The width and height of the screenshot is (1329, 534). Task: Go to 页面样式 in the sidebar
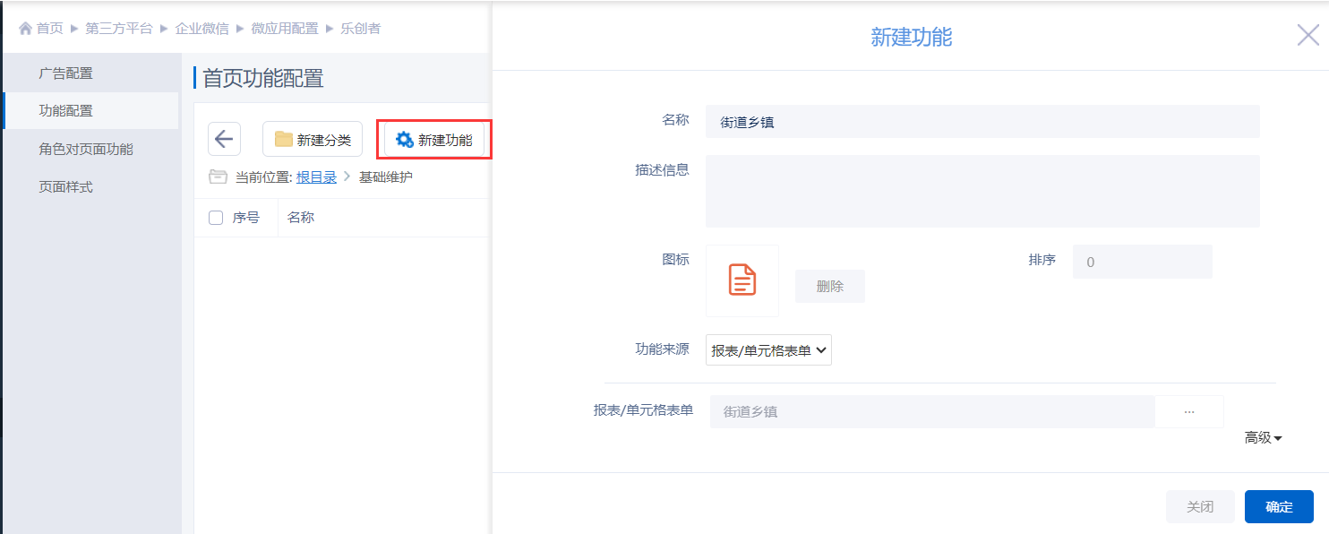pyautogui.click(x=65, y=187)
